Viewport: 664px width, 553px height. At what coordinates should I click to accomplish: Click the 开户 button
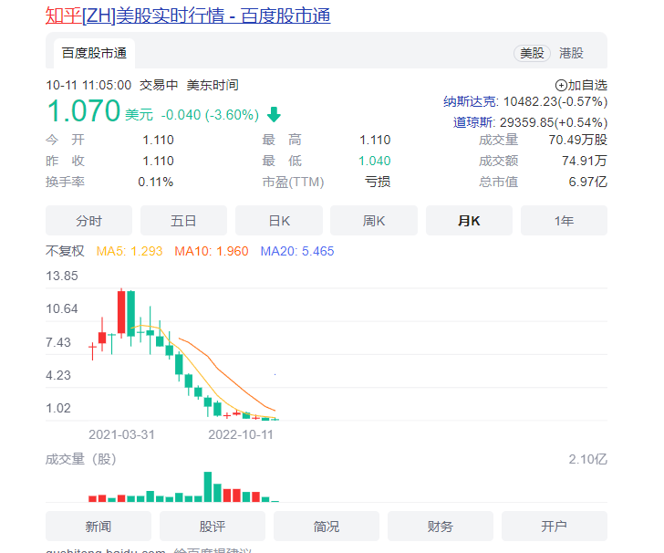555,526
